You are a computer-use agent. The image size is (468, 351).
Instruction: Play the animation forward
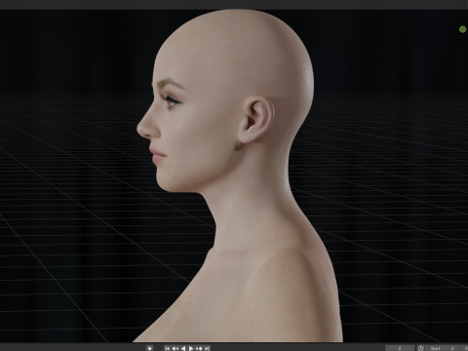[x=191, y=348]
